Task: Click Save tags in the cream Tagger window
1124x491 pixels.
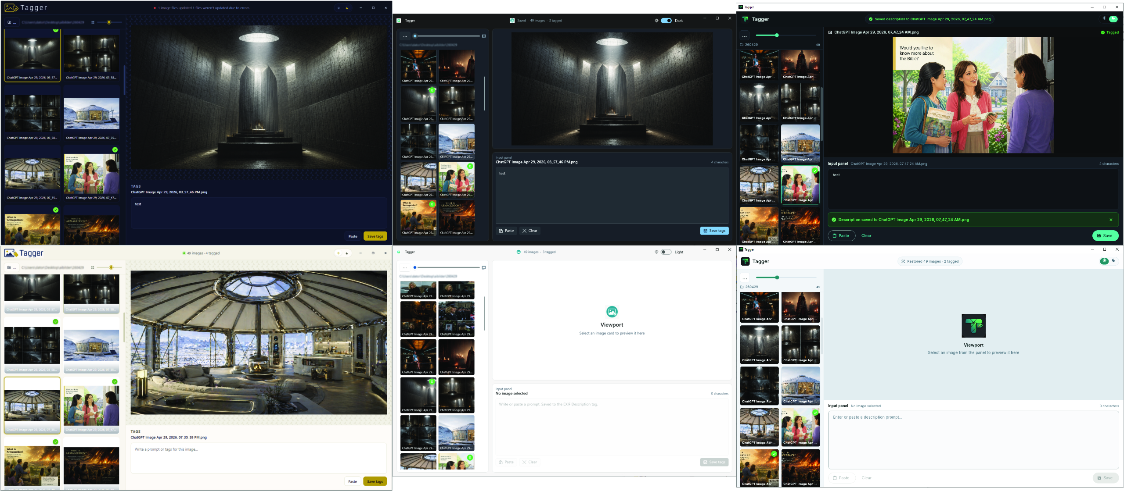Action: (x=375, y=481)
